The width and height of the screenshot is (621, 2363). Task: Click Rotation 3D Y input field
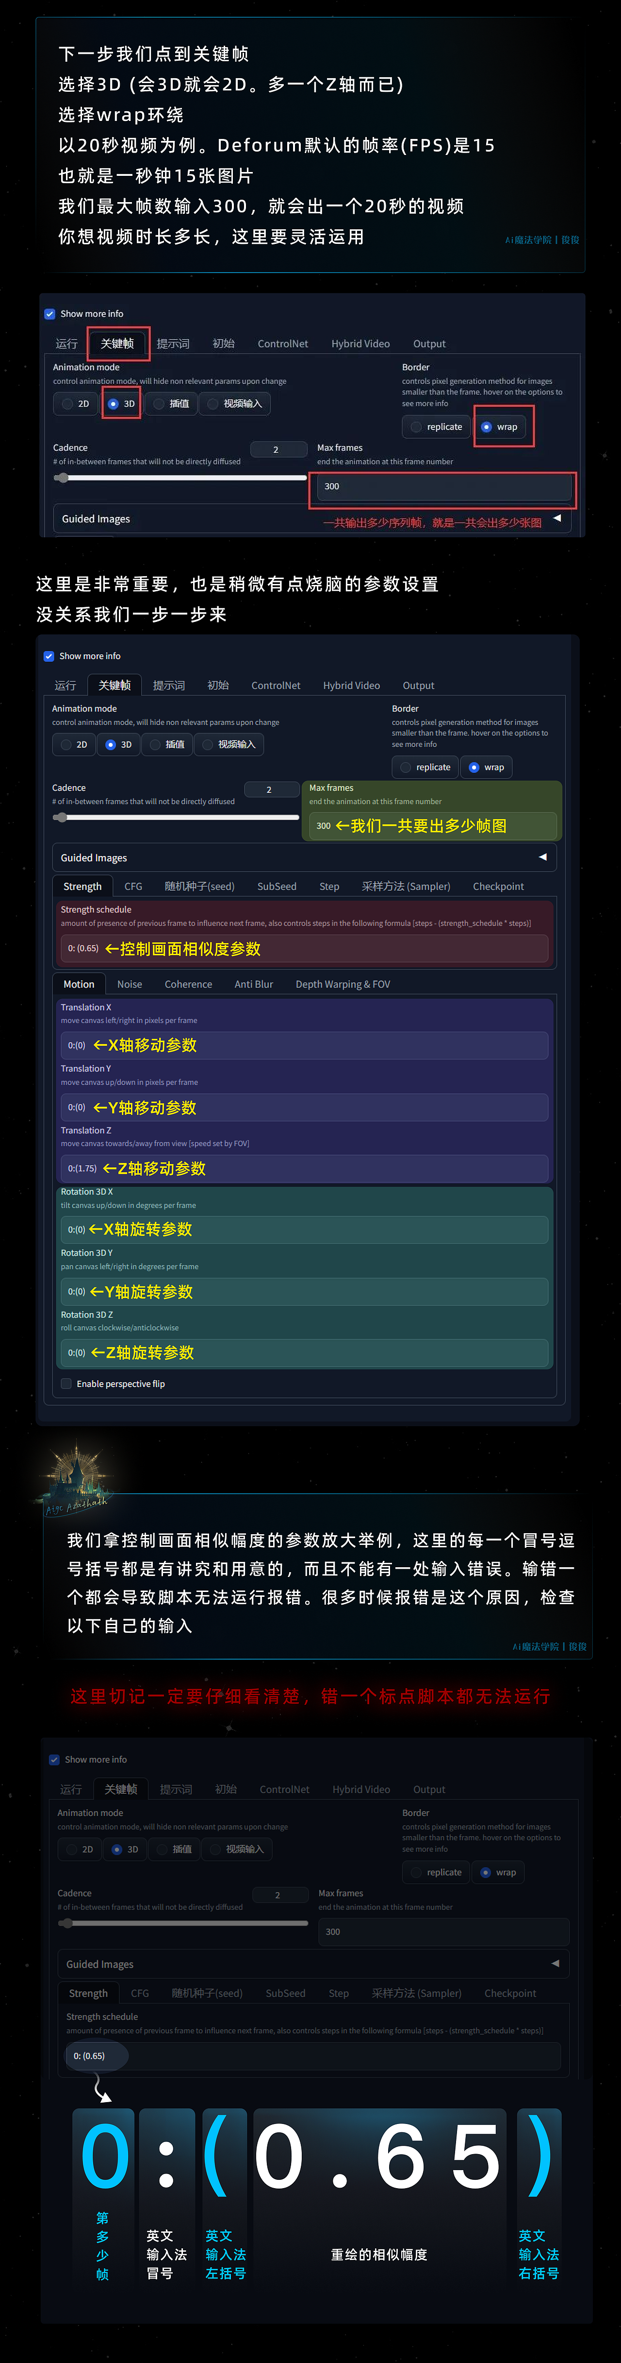pos(304,1291)
